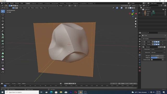Image resolution: width=167 pixels, height=94 pixels.
Task: Select the Transform tool
Action: pyautogui.click(x=3, y=27)
